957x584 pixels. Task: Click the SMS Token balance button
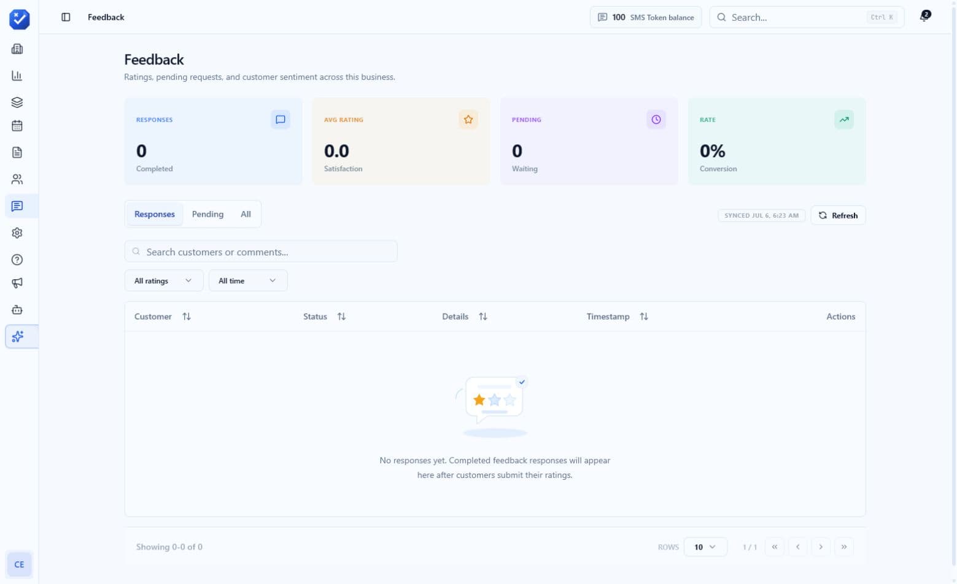(646, 17)
